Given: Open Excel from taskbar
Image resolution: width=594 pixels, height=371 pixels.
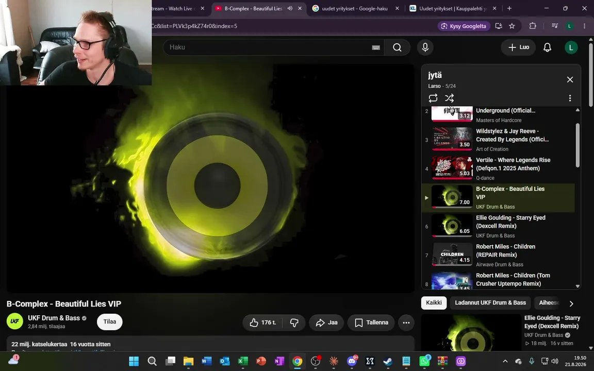Looking at the screenshot, I should coord(243,361).
